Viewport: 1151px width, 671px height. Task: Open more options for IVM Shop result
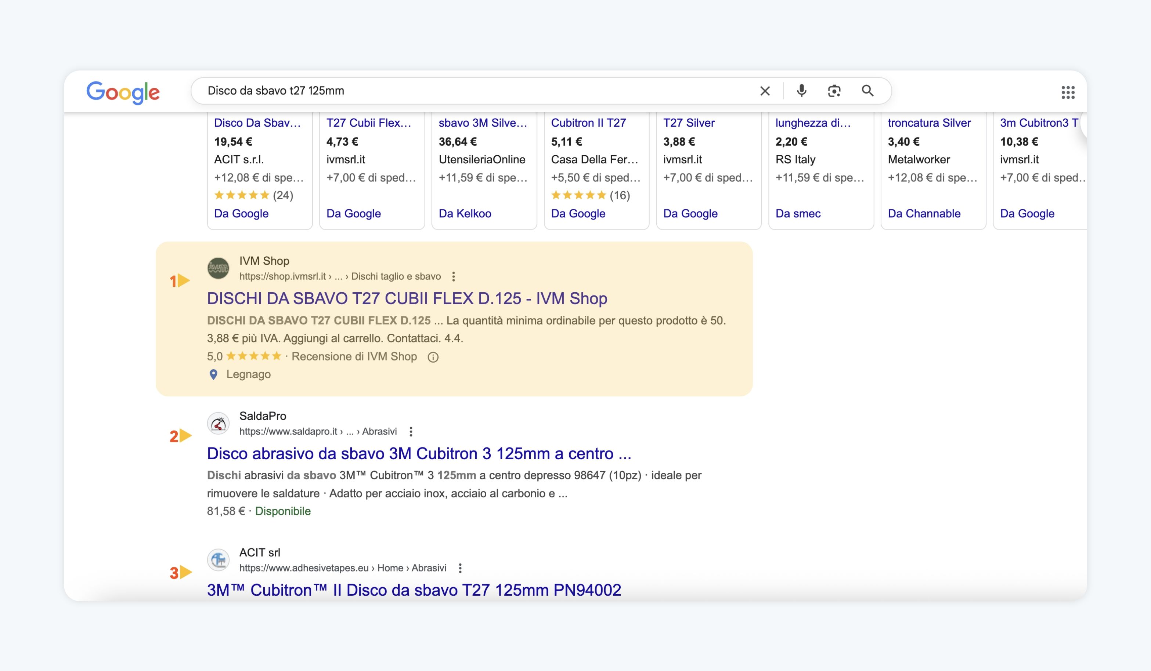pos(453,276)
